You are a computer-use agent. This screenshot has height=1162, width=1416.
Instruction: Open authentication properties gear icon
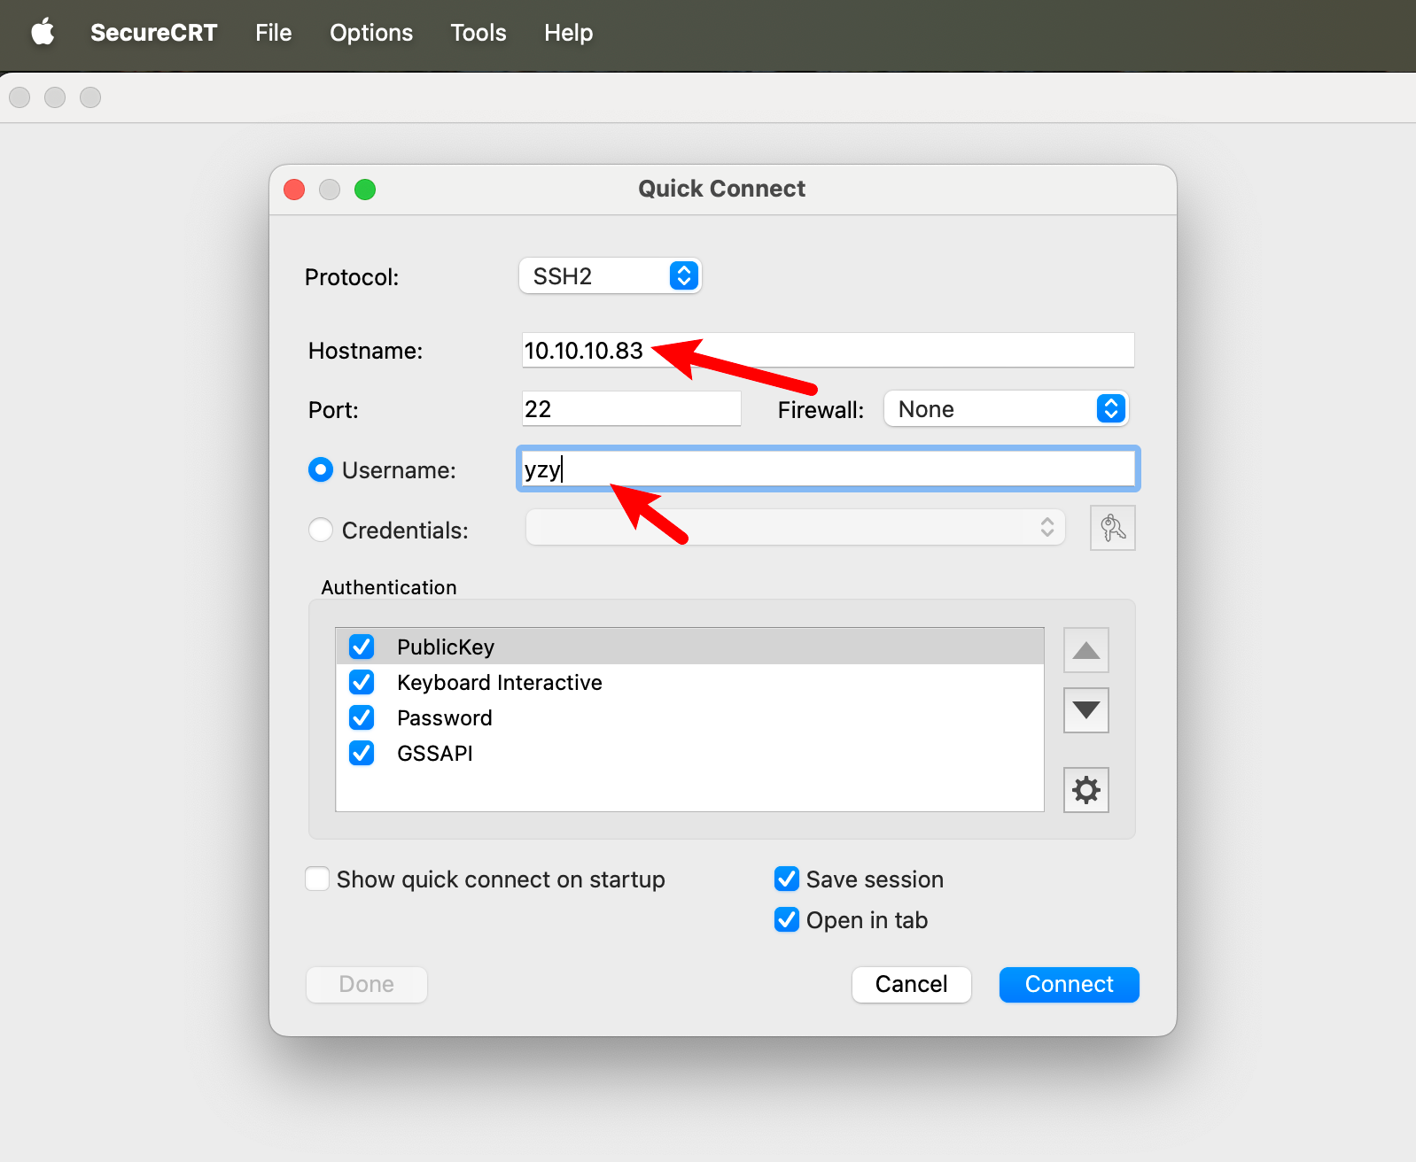[x=1085, y=790]
